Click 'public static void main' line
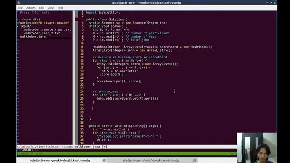 click(125, 126)
